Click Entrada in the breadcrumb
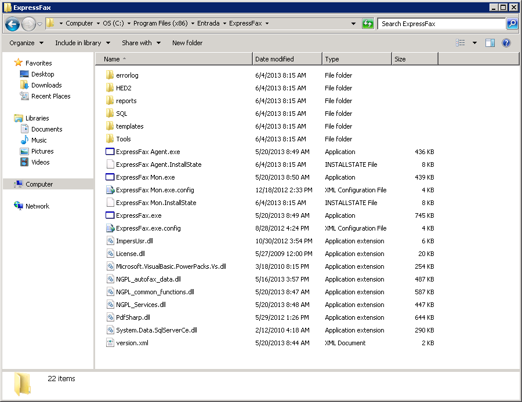This screenshot has width=522, height=402. (x=208, y=23)
